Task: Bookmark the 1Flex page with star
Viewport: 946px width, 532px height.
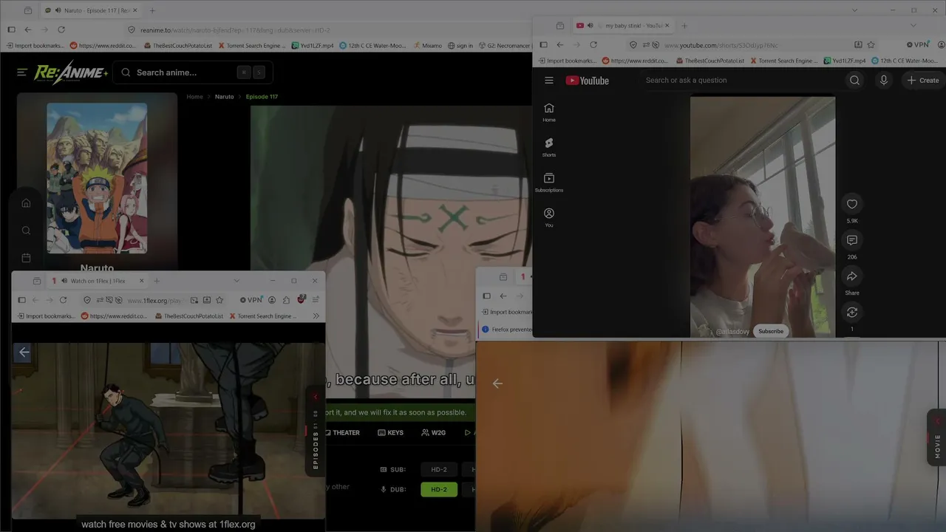Action: 220,300
